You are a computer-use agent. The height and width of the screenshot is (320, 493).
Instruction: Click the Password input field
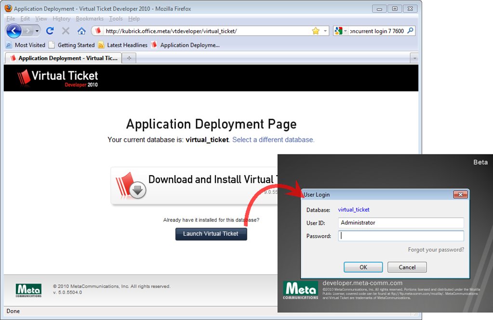(401, 236)
